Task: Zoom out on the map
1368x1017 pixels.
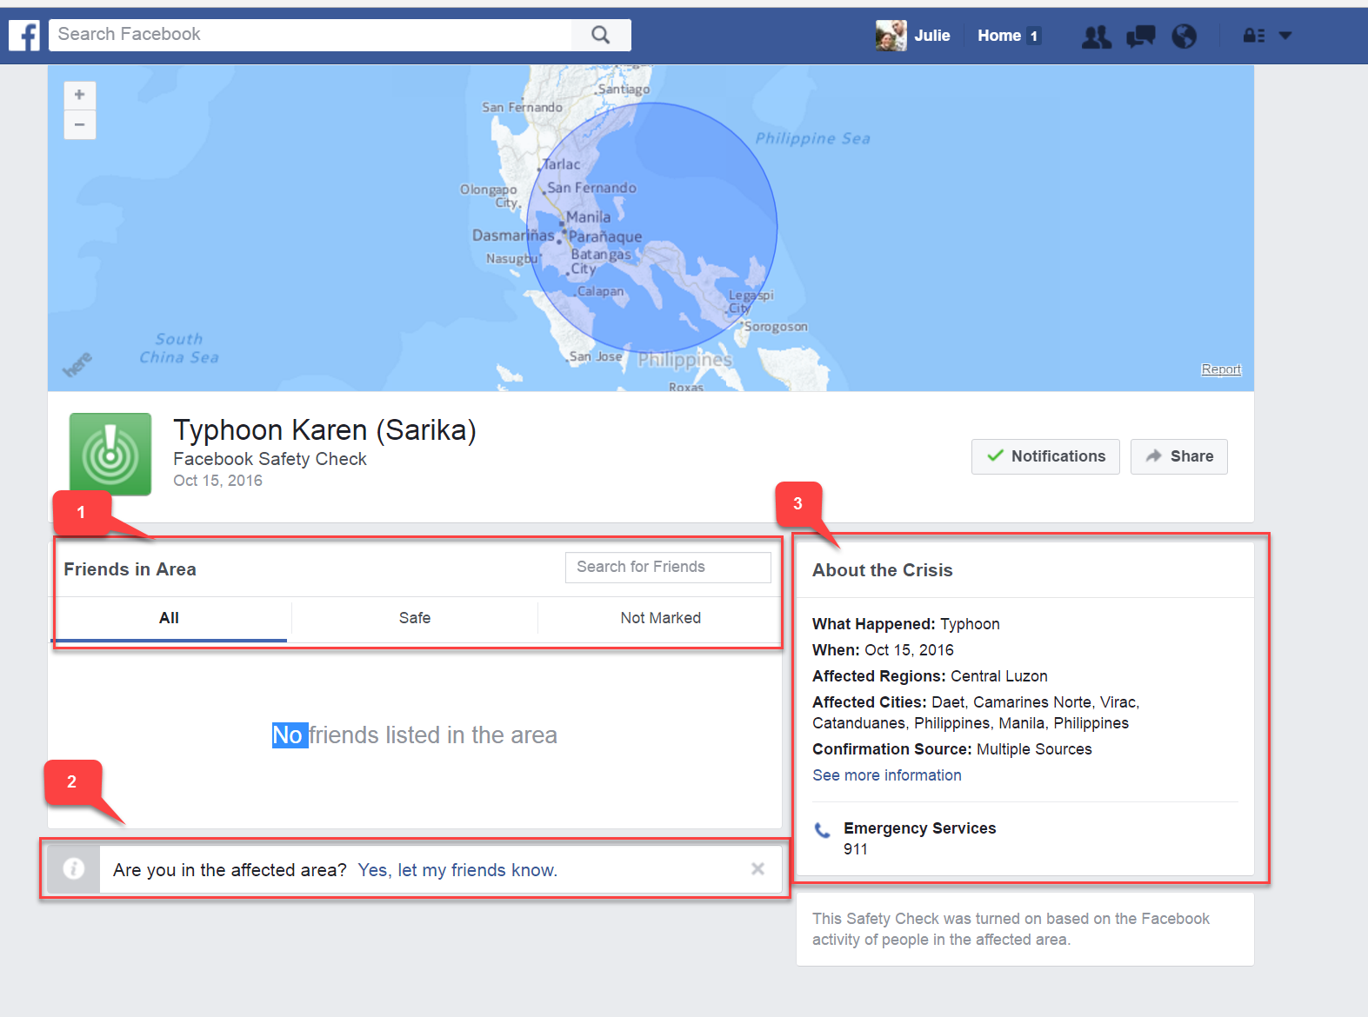Action: (80, 125)
